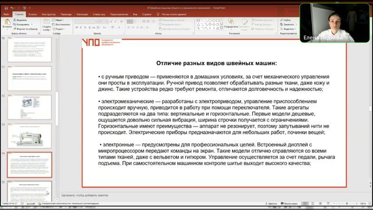The image size is (373, 210).
Task: Select slide 11 thumbnail
Action: (x=30, y=78)
